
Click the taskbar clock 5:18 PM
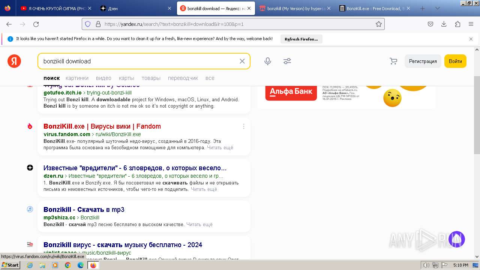click(460, 265)
